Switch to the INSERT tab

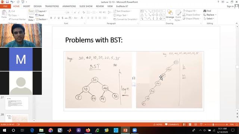point(27,6)
